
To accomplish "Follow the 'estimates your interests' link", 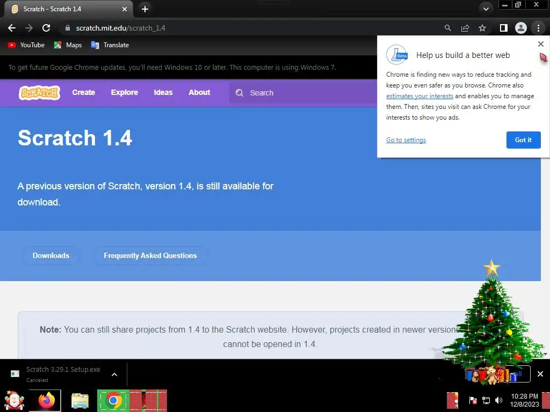I will point(419,96).
